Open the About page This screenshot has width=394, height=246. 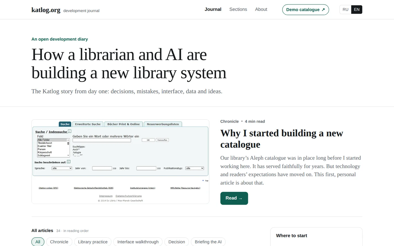(261, 9)
